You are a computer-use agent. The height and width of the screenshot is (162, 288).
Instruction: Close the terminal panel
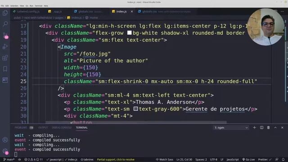click(x=282, y=128)
